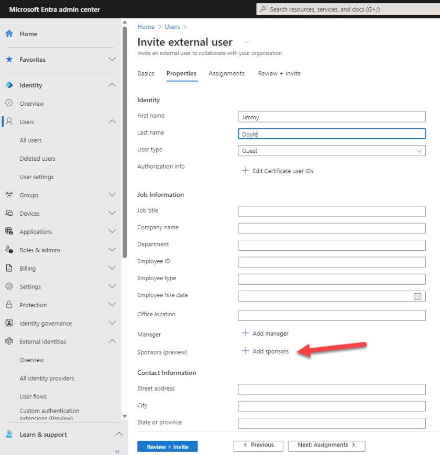Image resolution: width=440 pixels, height=455 pixels.
Task: Click the Applications grid icon
Action: click(x=9, y=231)
